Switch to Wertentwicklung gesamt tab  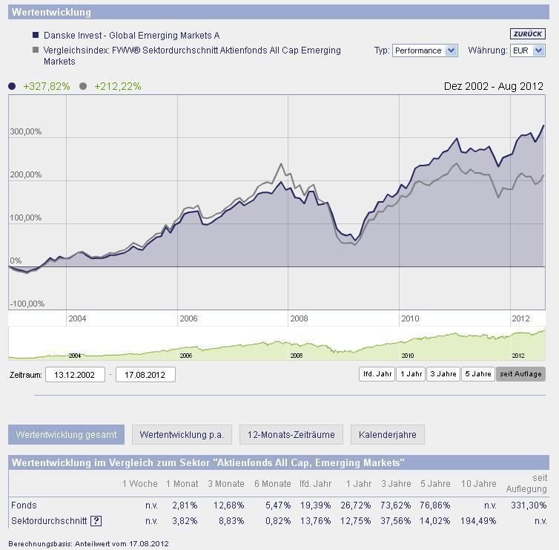click(66, 435)
